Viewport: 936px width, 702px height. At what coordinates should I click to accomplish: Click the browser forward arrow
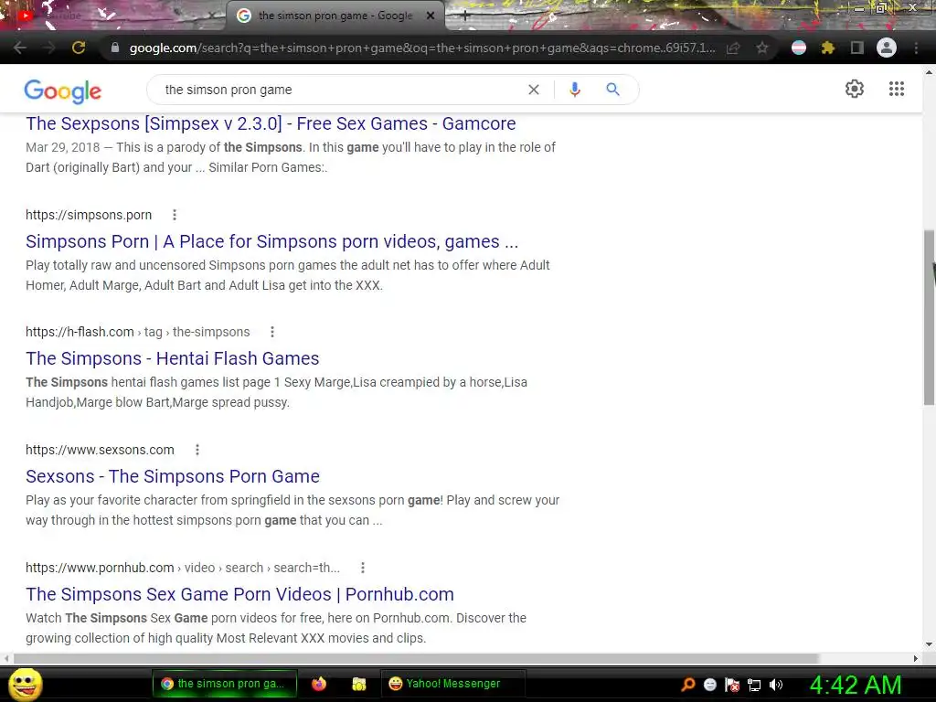coord(49,48)
